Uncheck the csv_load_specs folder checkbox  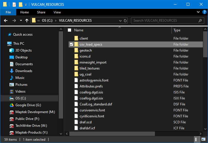tap(72, 44)
